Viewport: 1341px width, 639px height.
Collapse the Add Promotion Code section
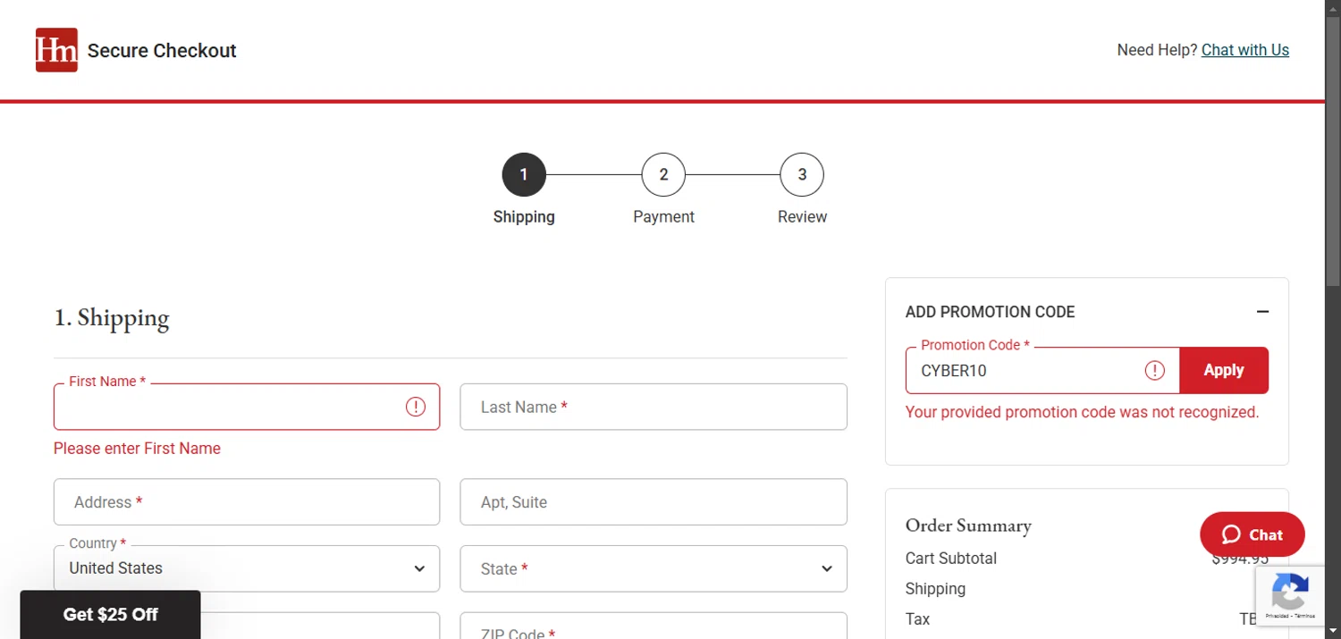(1262, 312)
